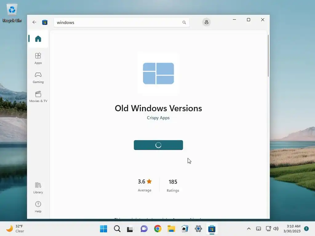Click the 3.6 average star rating
This screenshot has height=236, width=315.
click(145, 181)
